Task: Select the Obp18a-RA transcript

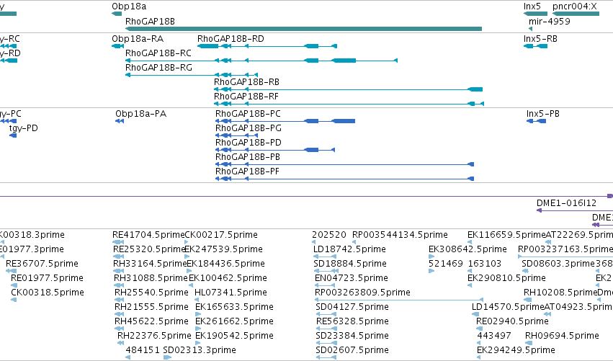Action: (x=117, y=46)
